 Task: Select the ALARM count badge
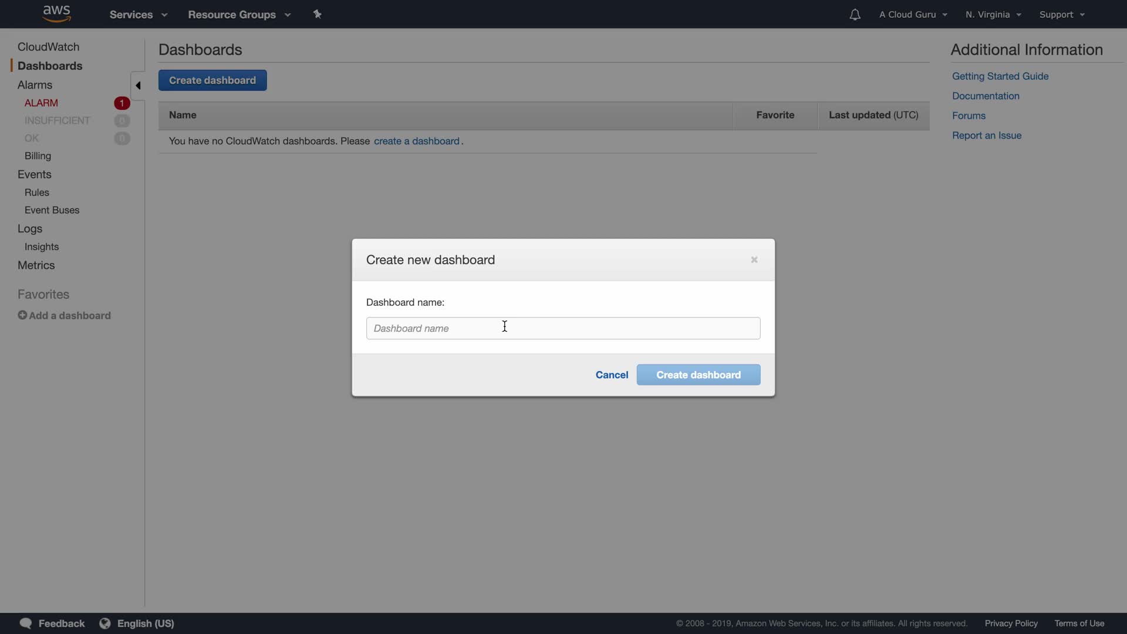click(x=122, y=103)
